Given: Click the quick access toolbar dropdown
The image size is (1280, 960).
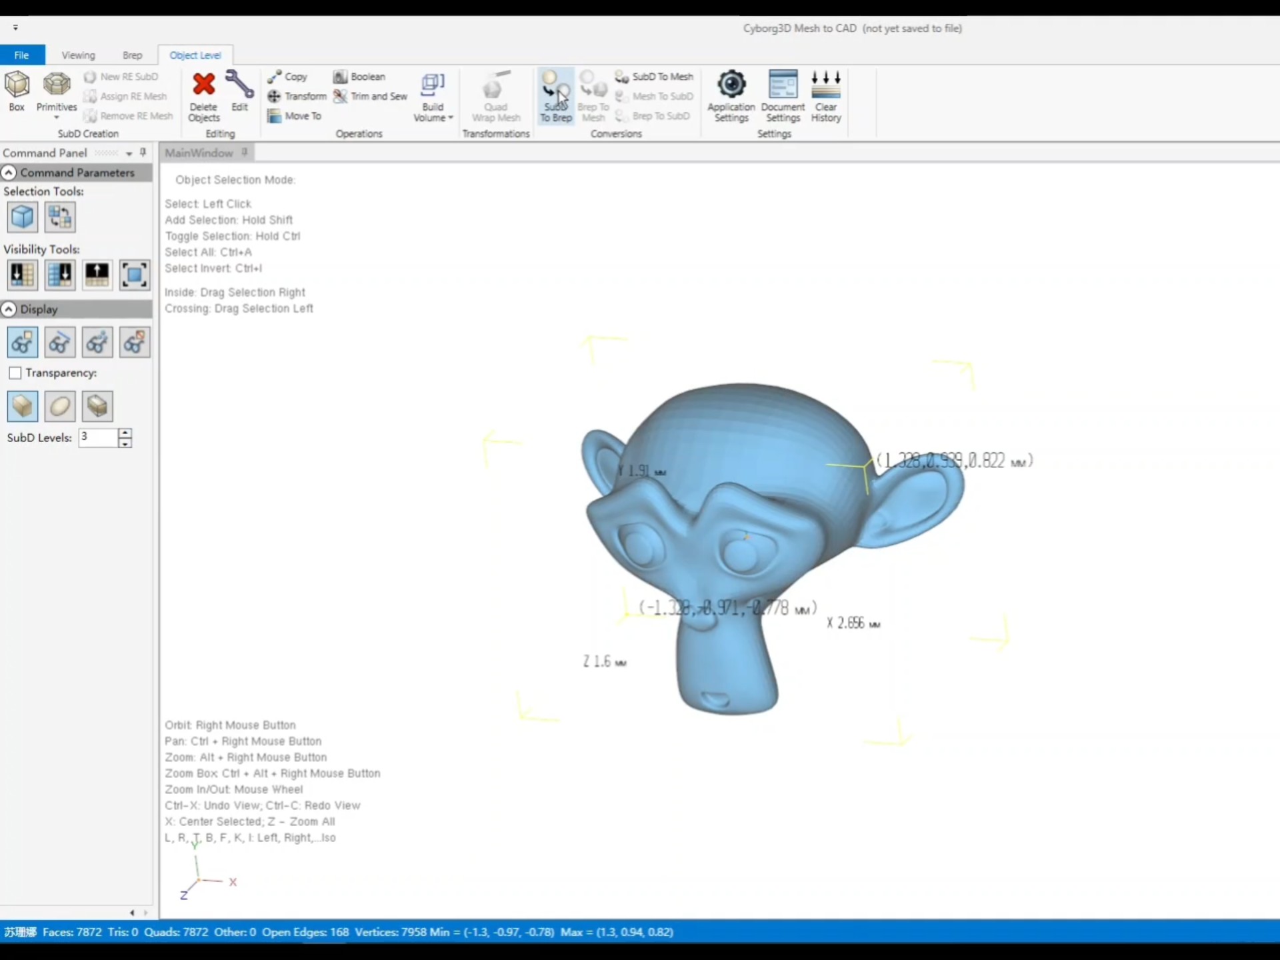Looking at the screenshot, I should (15, 28).
